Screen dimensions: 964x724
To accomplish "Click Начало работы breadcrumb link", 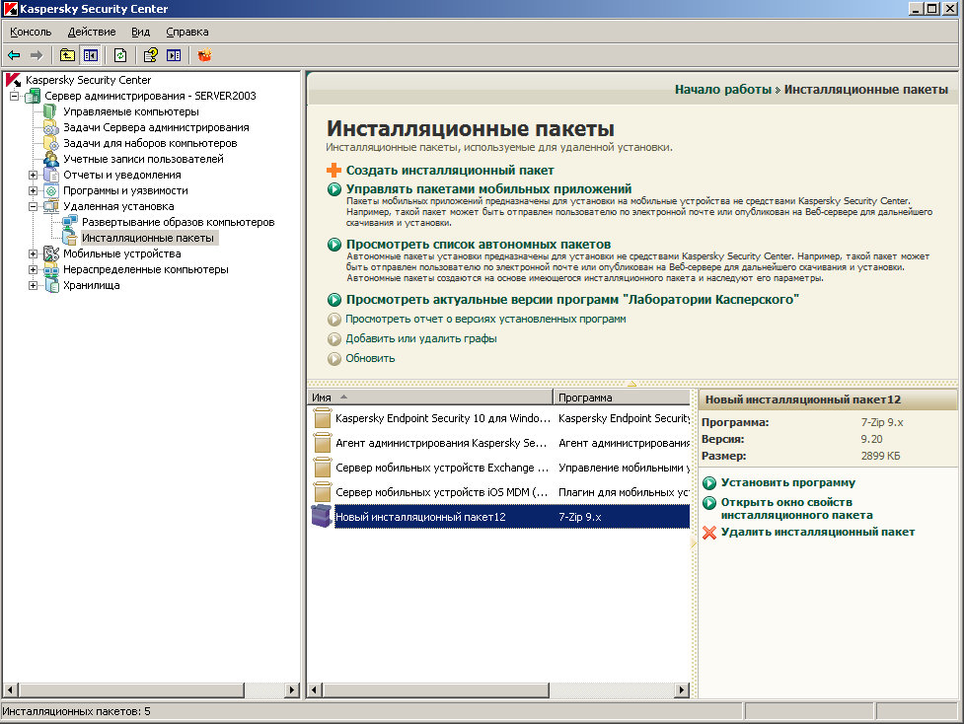I will pyautogui.click(x=723, y=90).
